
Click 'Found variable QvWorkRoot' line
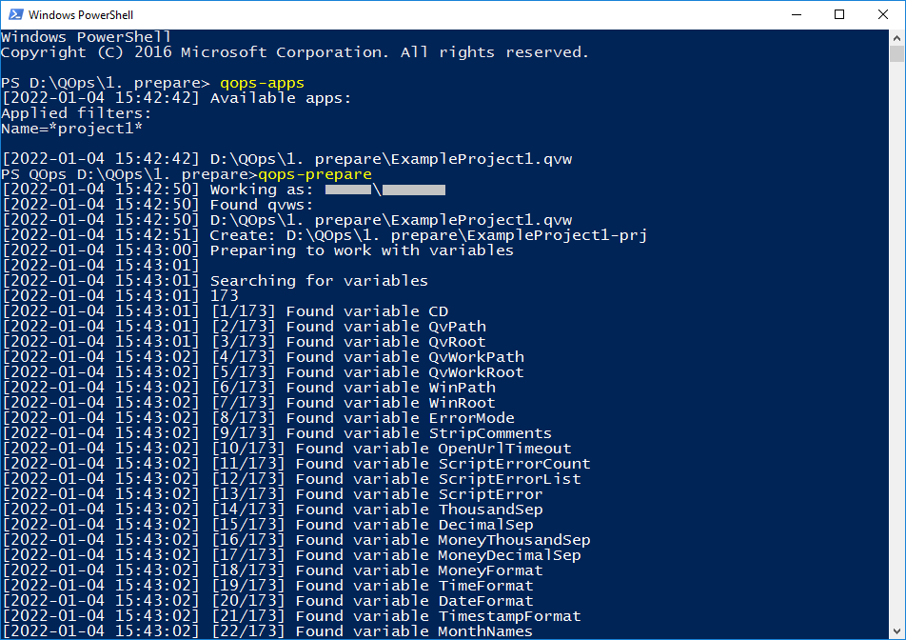264,372
